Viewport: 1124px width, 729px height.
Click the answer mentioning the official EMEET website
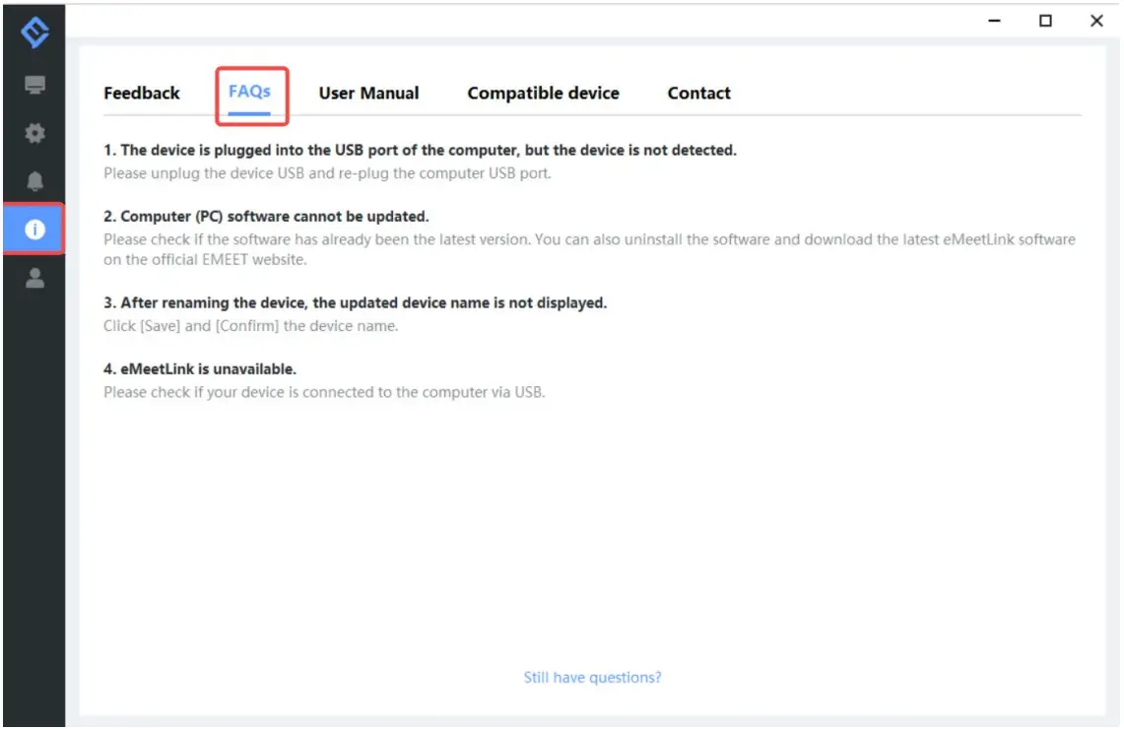click(x=589, y=250)
